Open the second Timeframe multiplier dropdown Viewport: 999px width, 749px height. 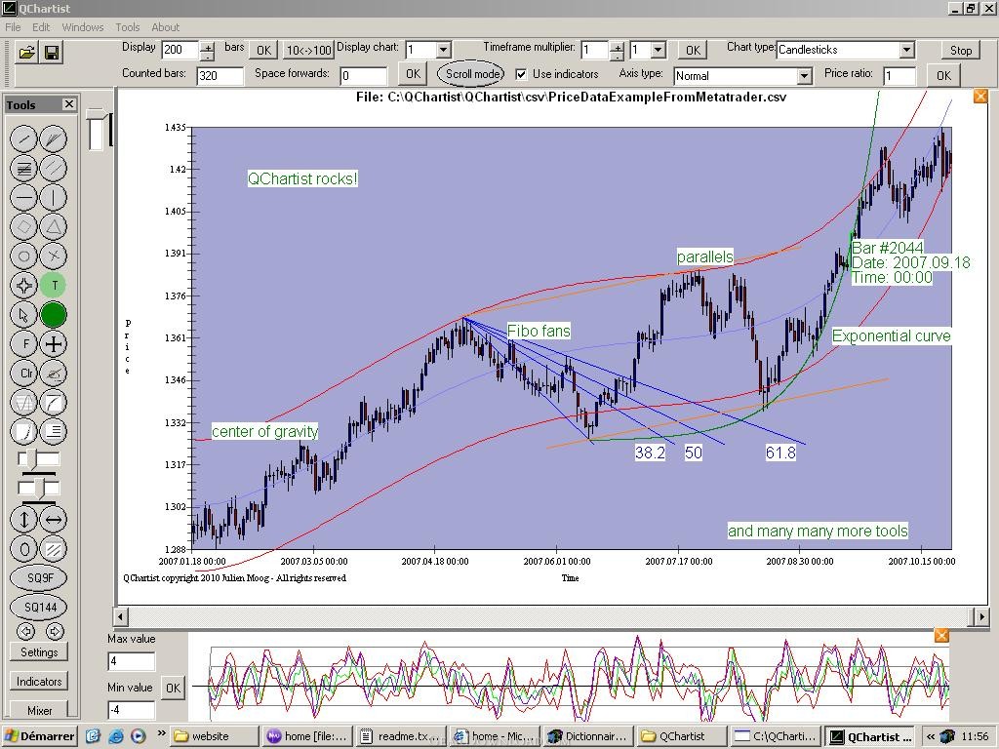(659, 50)
